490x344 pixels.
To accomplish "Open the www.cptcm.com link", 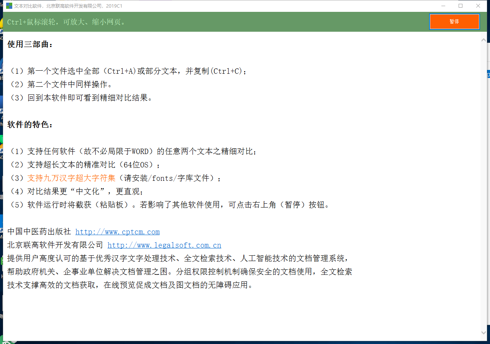I will 117,232.
